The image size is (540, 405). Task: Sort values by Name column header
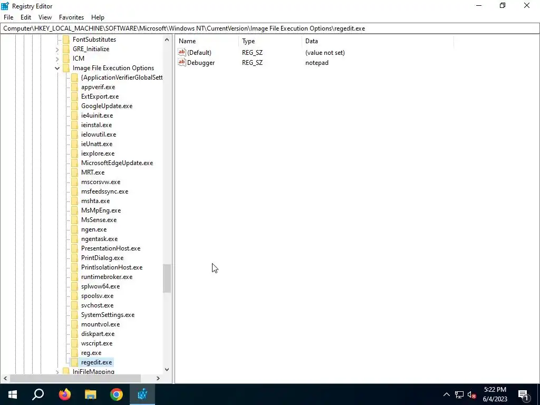tap(207, 41)
